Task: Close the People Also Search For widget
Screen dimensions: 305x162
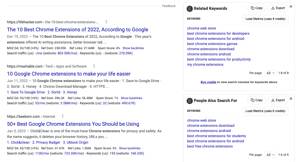Action: (x=291, y=99)
